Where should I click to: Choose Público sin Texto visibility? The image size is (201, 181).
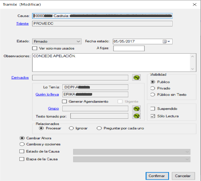[153, 95]
